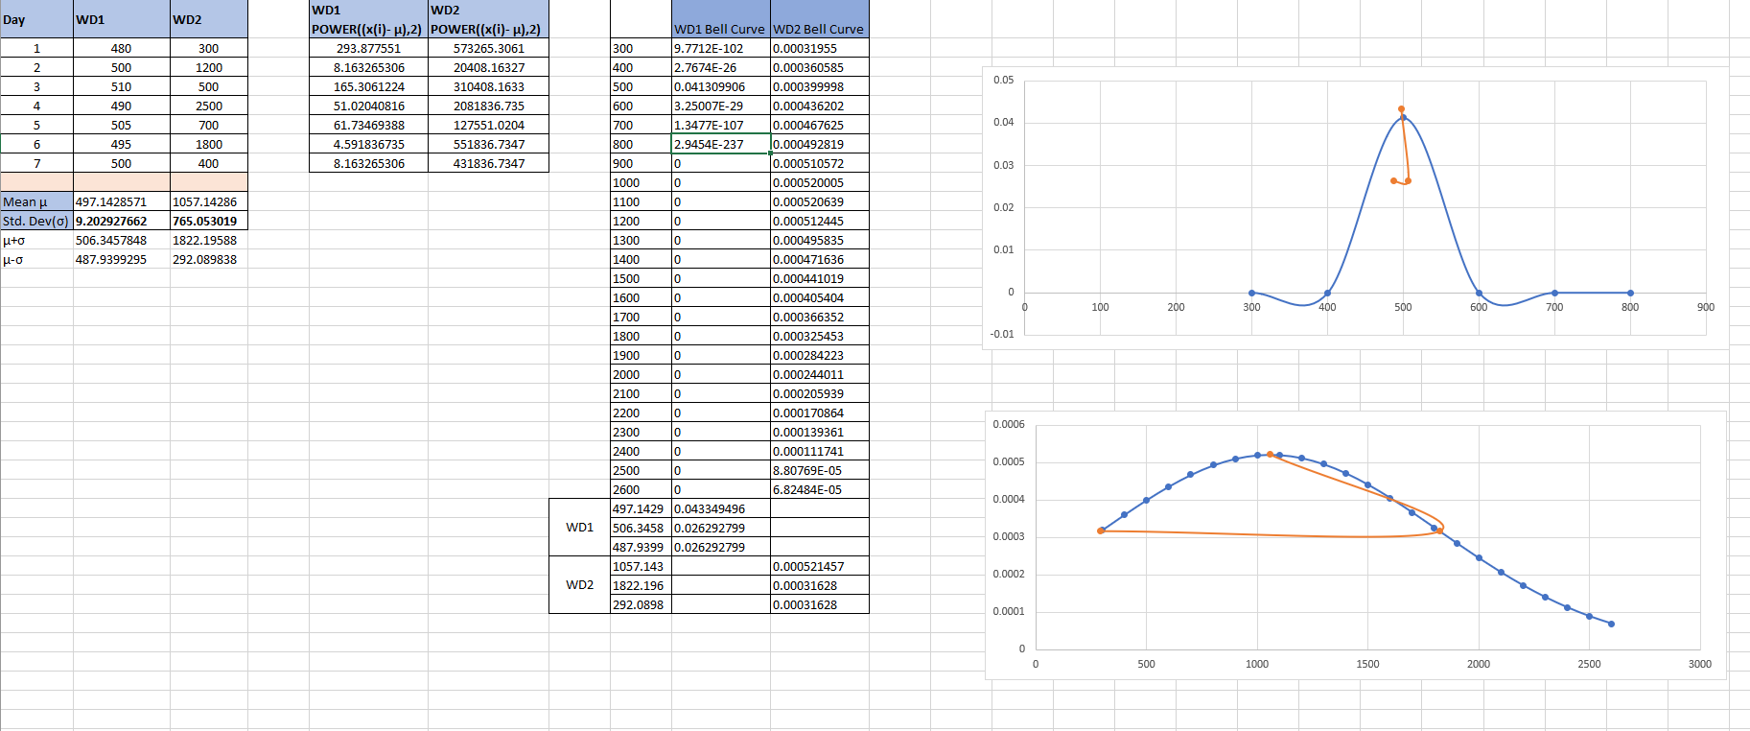Click the μ+σ label cell
The width and height of the screenshot is (1750, 731).
coord(36,240)
